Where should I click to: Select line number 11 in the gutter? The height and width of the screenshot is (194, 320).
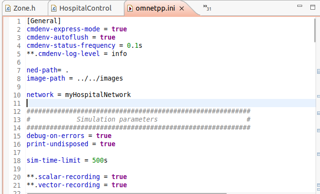pyautogui.click(x=17, y=103)
